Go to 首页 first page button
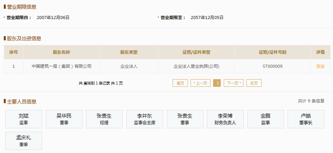This screenshot has width=333, height=153. [180, 83]
